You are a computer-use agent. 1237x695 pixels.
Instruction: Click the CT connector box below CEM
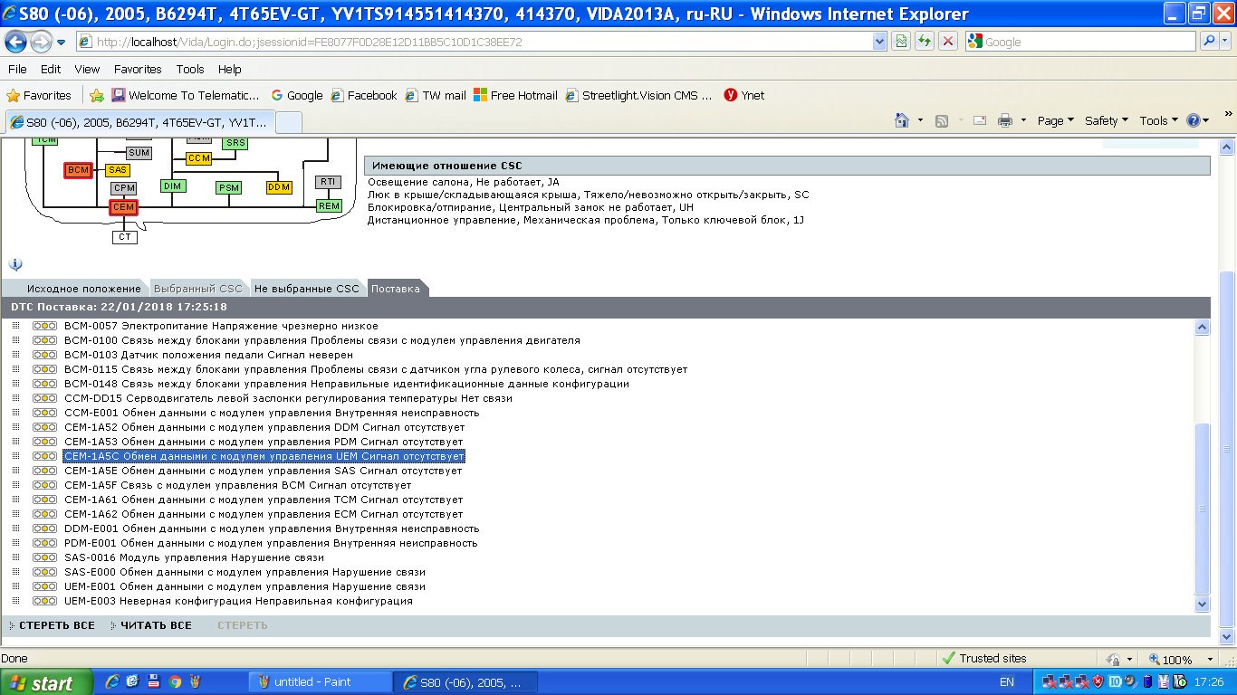coord(125,237)
